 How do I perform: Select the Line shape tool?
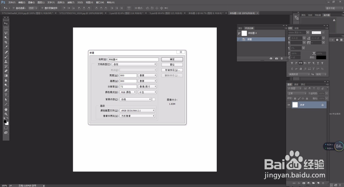coord(6,104)
